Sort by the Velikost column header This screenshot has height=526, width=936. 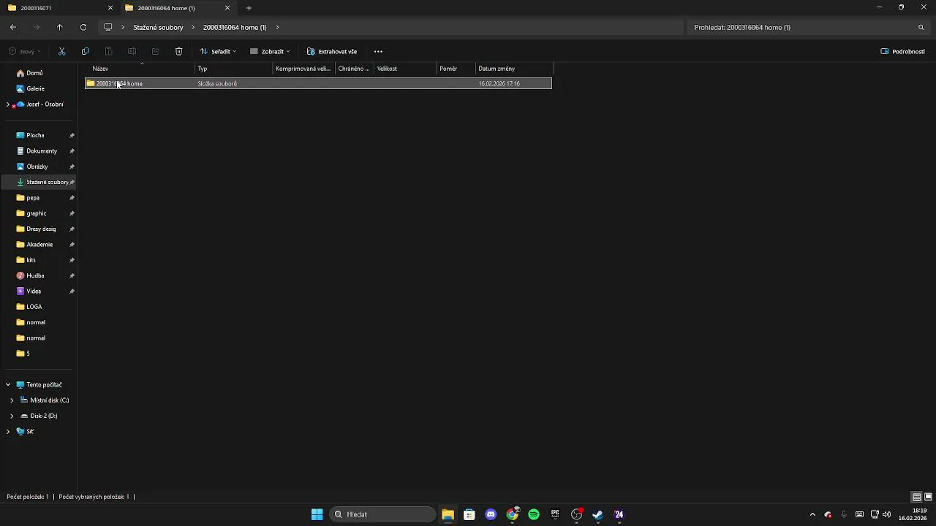405,69
